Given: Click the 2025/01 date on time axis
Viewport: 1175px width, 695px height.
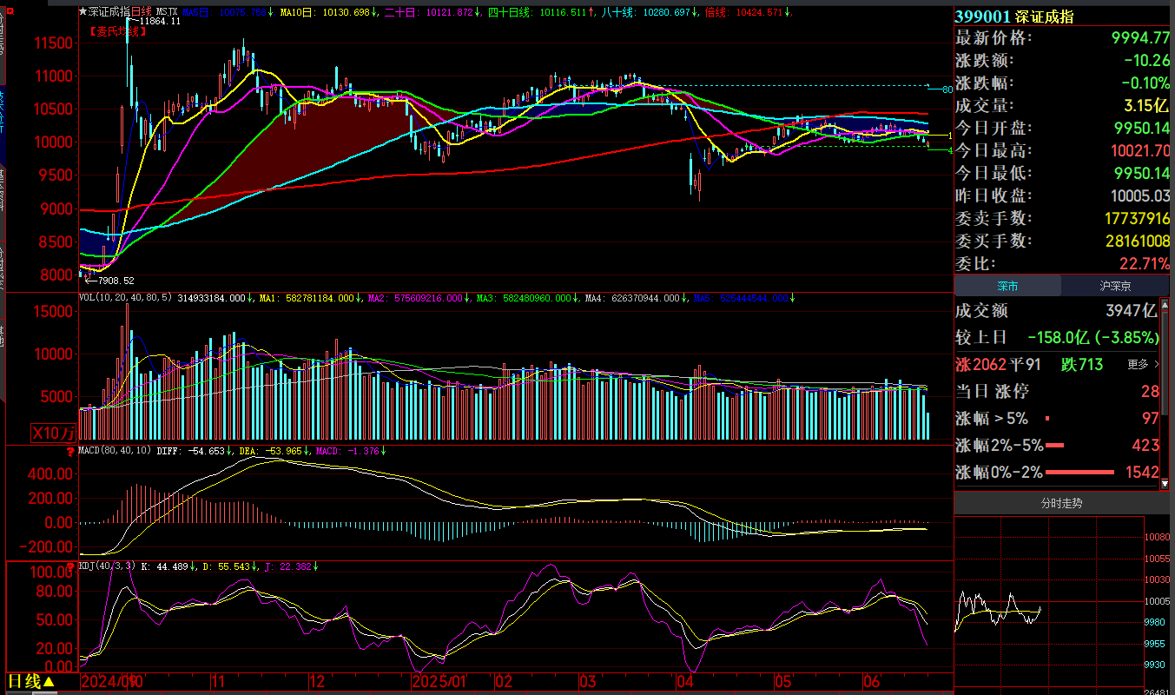Looking at the screenshot, I should coord(440,682).
